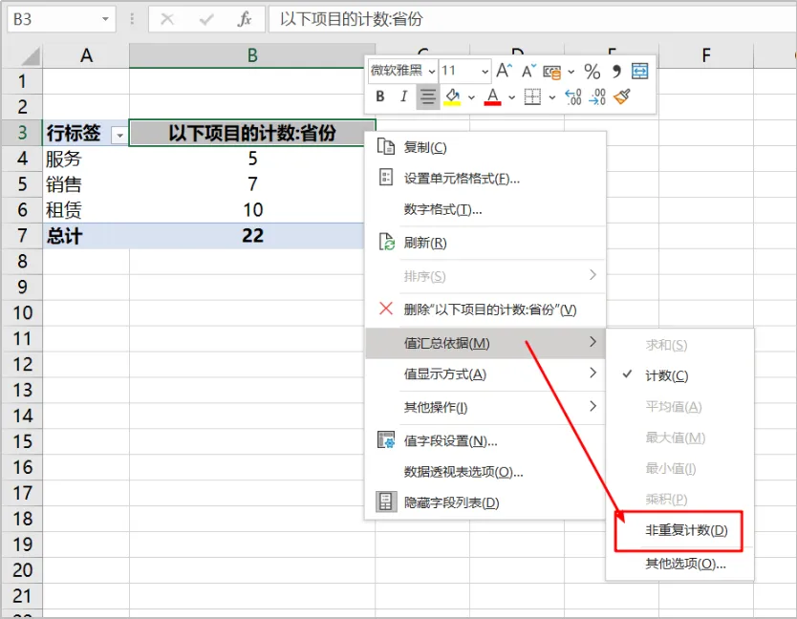Decrease font size with small A icon
The image size is (797, 619).
(528, 71)
